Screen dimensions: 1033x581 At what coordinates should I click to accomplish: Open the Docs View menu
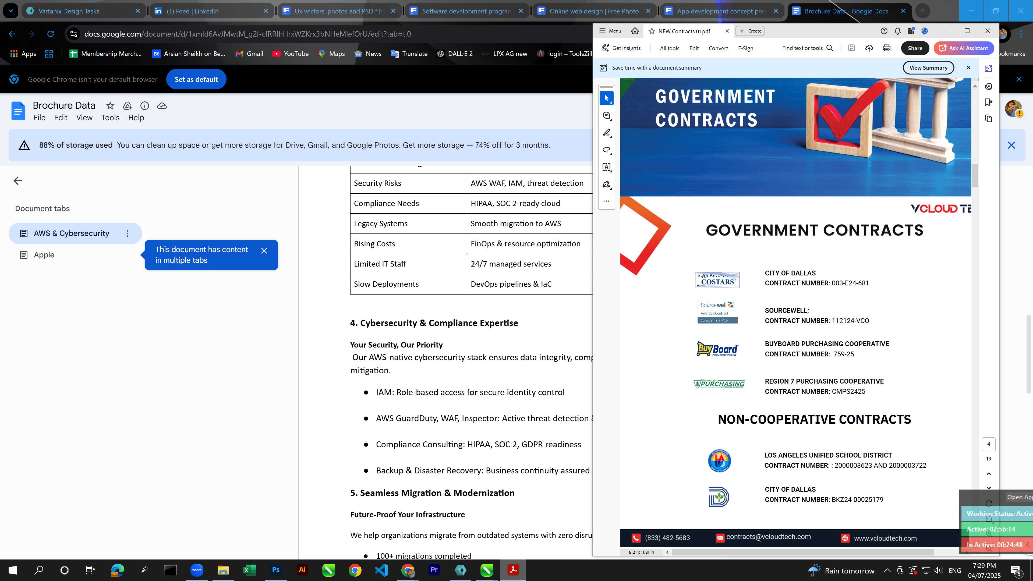pyautogui.click(x=85, y=118)
